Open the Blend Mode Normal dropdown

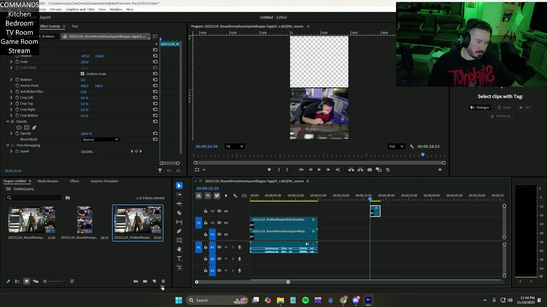pos(100,139)
